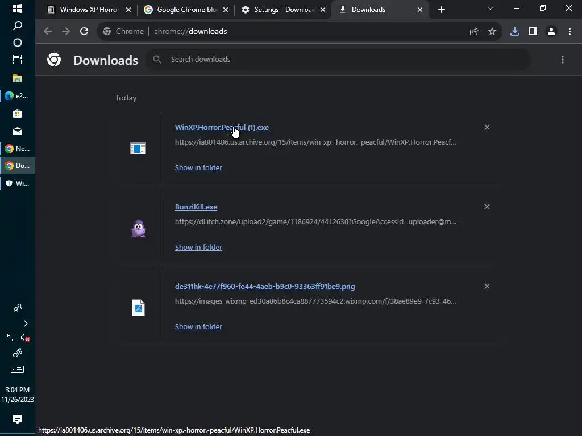Open Cortana circle on taskbar

(18, 43)
